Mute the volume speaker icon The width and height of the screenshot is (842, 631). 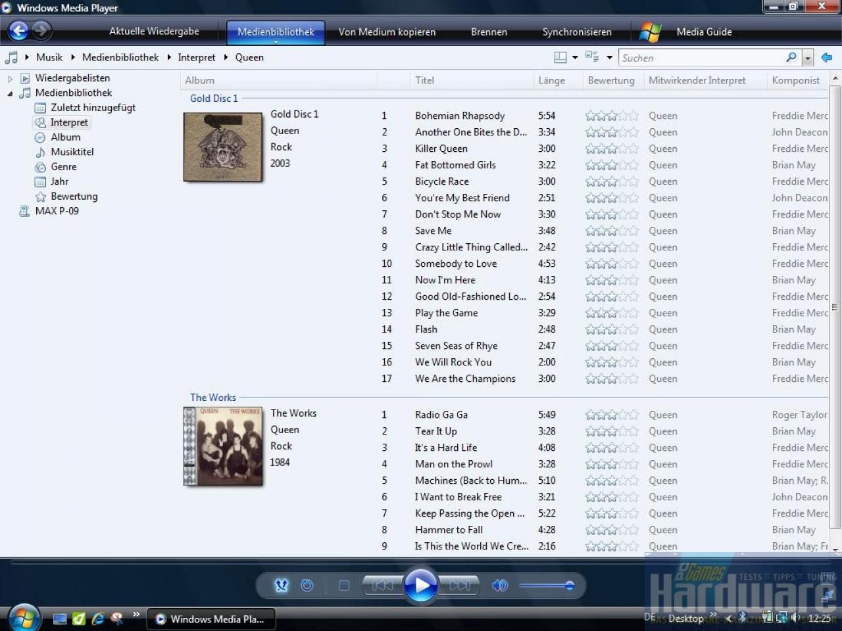(x=500, y=585)
